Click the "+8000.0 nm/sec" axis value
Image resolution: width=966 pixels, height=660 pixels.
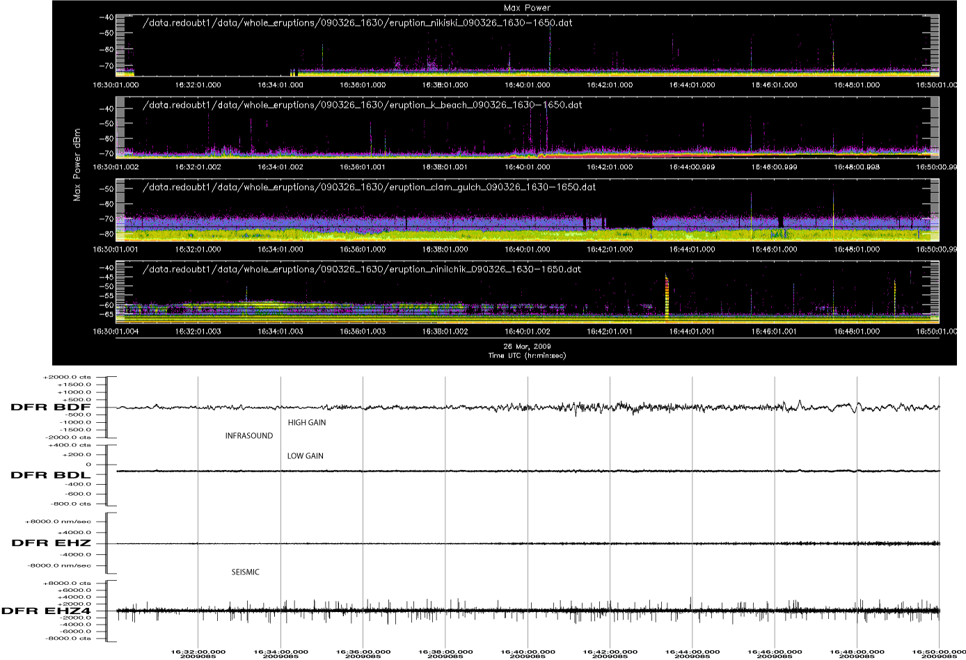(x=58, y=521)
